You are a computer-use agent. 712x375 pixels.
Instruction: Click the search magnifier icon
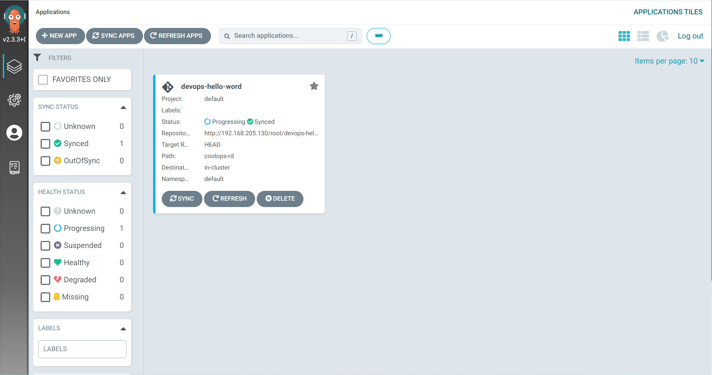point(227,36)
